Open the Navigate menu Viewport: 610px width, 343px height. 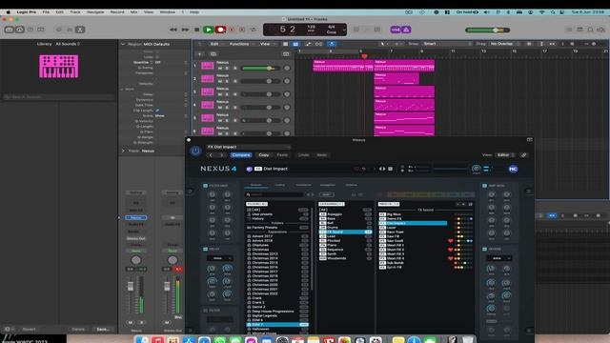[95, 12]
